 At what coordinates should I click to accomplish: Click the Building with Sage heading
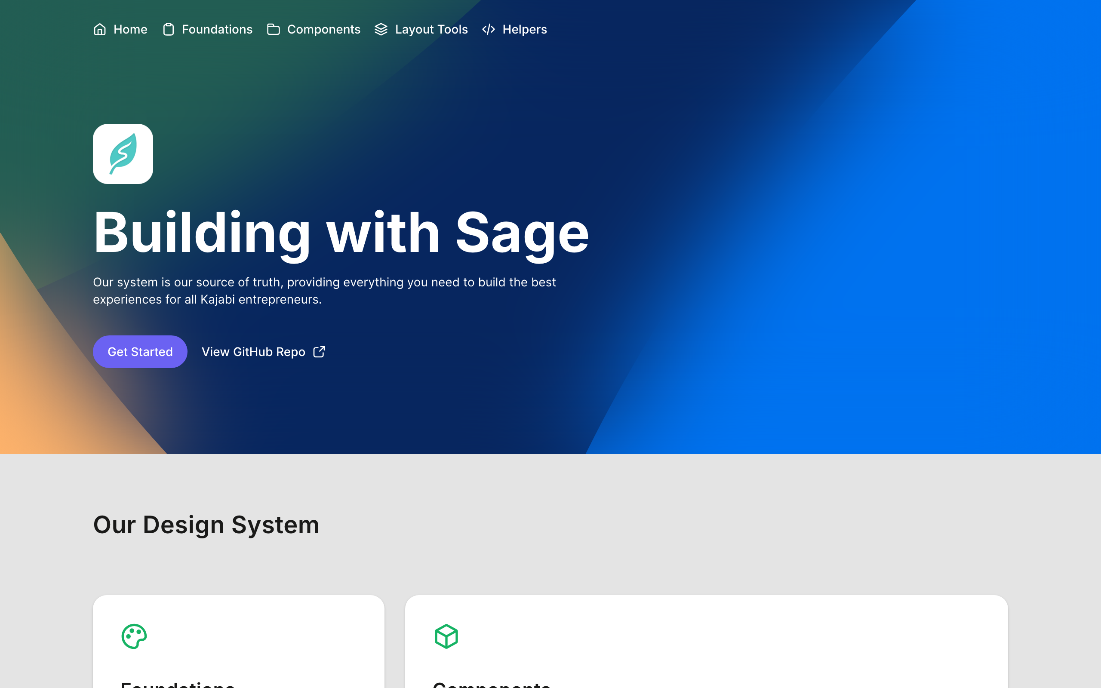pyautogui.click(x=341, y=233)
